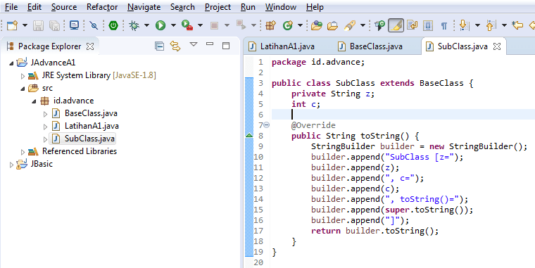This screenshot has height=268, width=535.
Task: Expand the LatihanA1.java tree arrow
Action: click(x=45, y=126)
